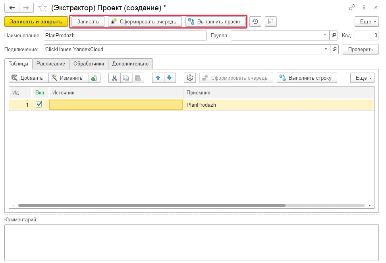Screen dimensions: 386x263
Task: Open the report document icon
Action: point(270,21)
